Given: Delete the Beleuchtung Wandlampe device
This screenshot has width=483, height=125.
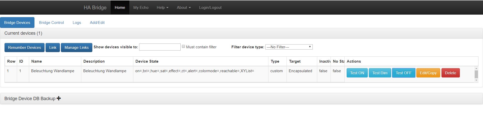Looking at the screenshot, I should pos(450,73).
